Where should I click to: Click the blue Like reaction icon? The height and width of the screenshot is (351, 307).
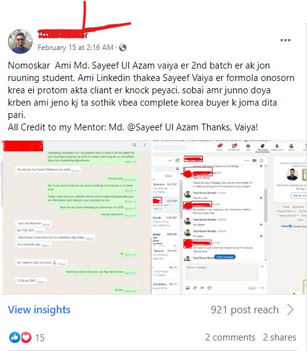click(15, 337)
